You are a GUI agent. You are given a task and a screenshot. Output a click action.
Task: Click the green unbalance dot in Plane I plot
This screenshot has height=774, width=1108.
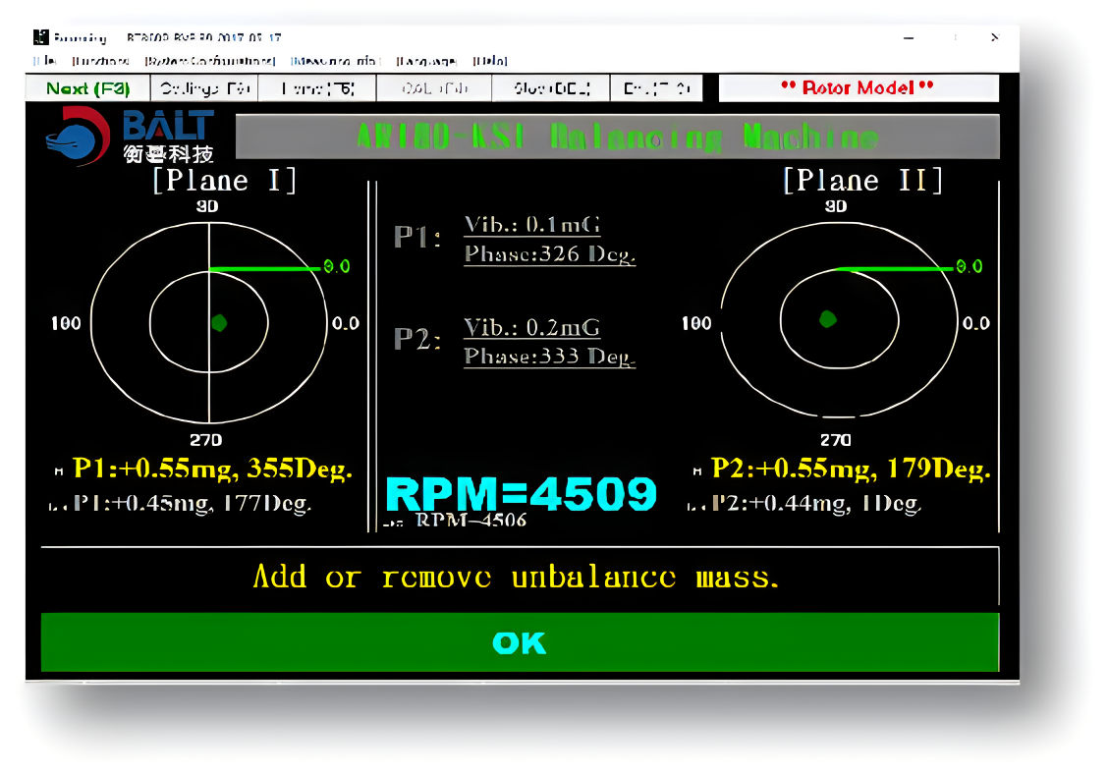coord(219,321)
